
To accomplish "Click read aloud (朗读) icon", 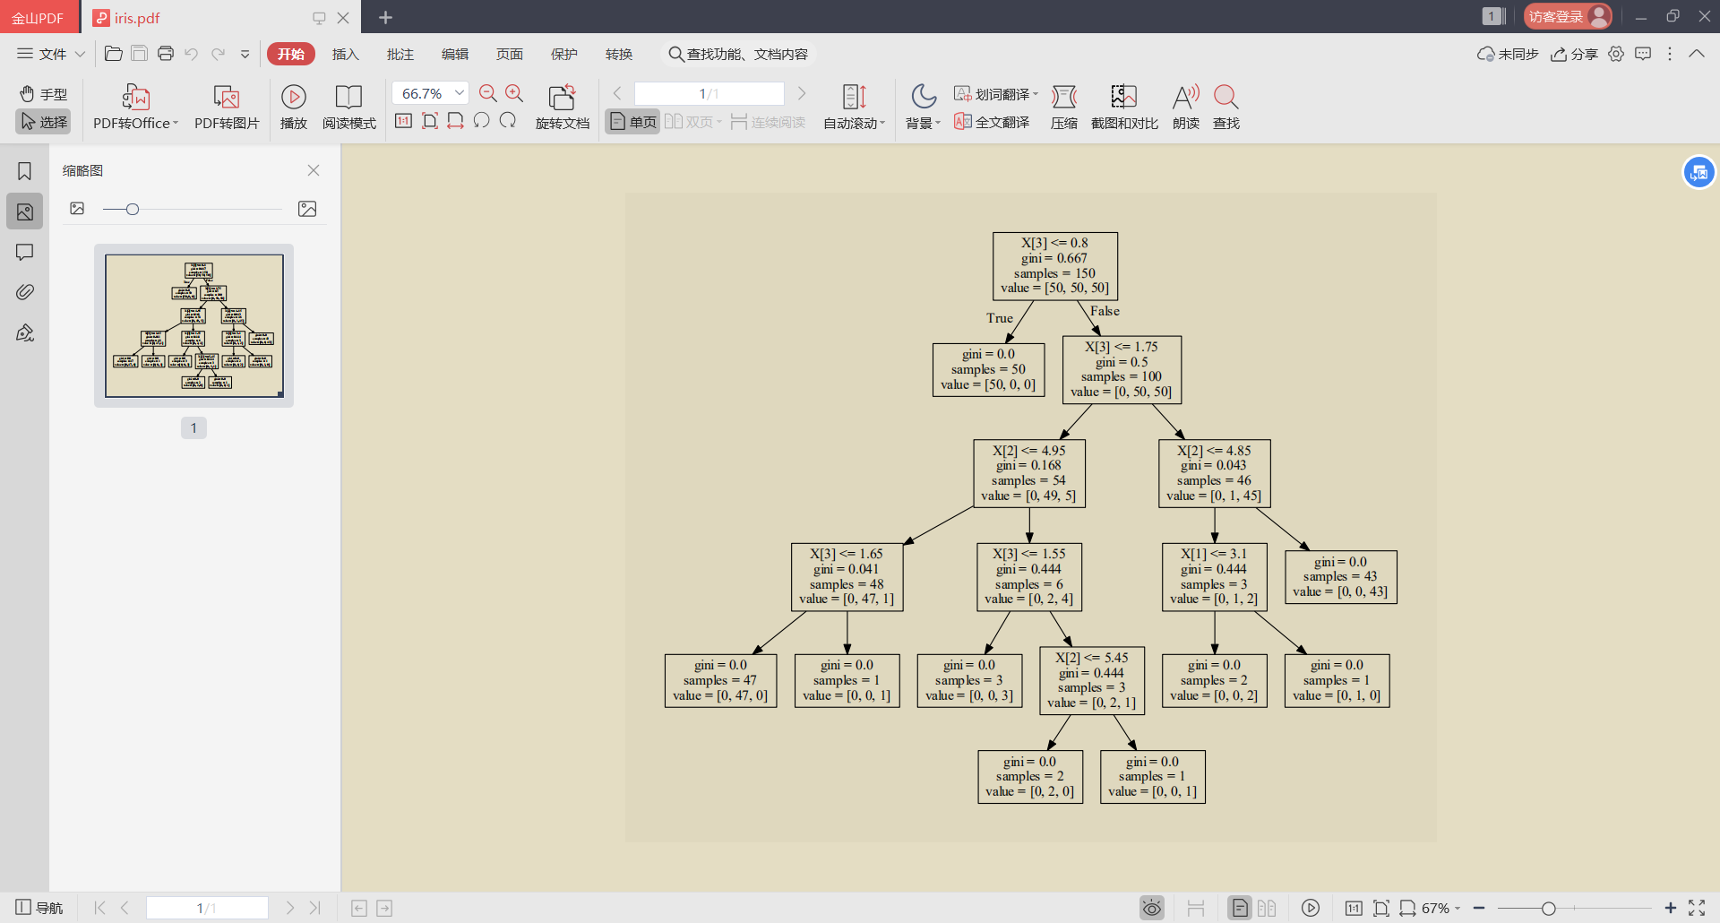I will tap(1186, 108).
